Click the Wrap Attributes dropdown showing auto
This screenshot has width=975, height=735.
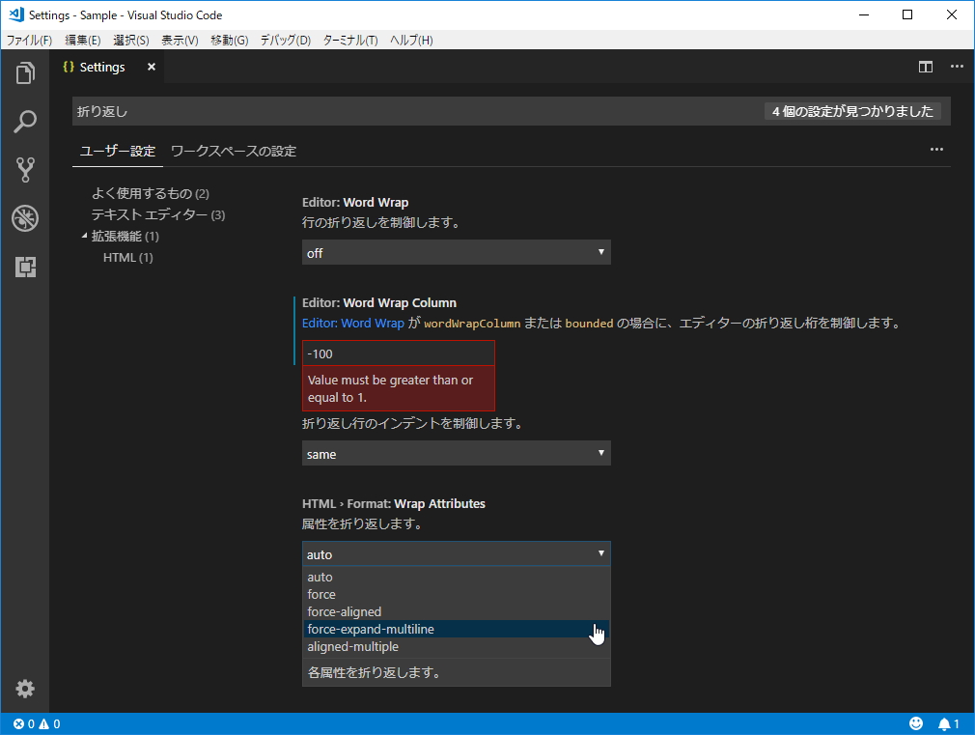pyautogui.click(x=457, y=553)
